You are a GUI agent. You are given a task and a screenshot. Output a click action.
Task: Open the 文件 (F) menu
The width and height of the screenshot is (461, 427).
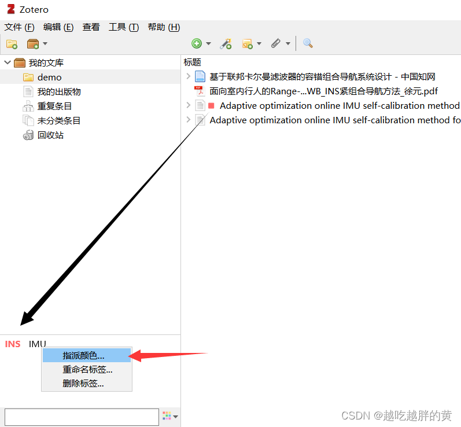coord(19,27)
